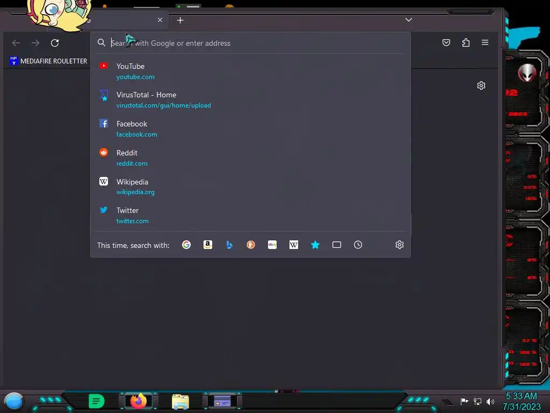550x413 pixels.
Task: Click the Reddit favicon in suggestions
Action: 104,152
